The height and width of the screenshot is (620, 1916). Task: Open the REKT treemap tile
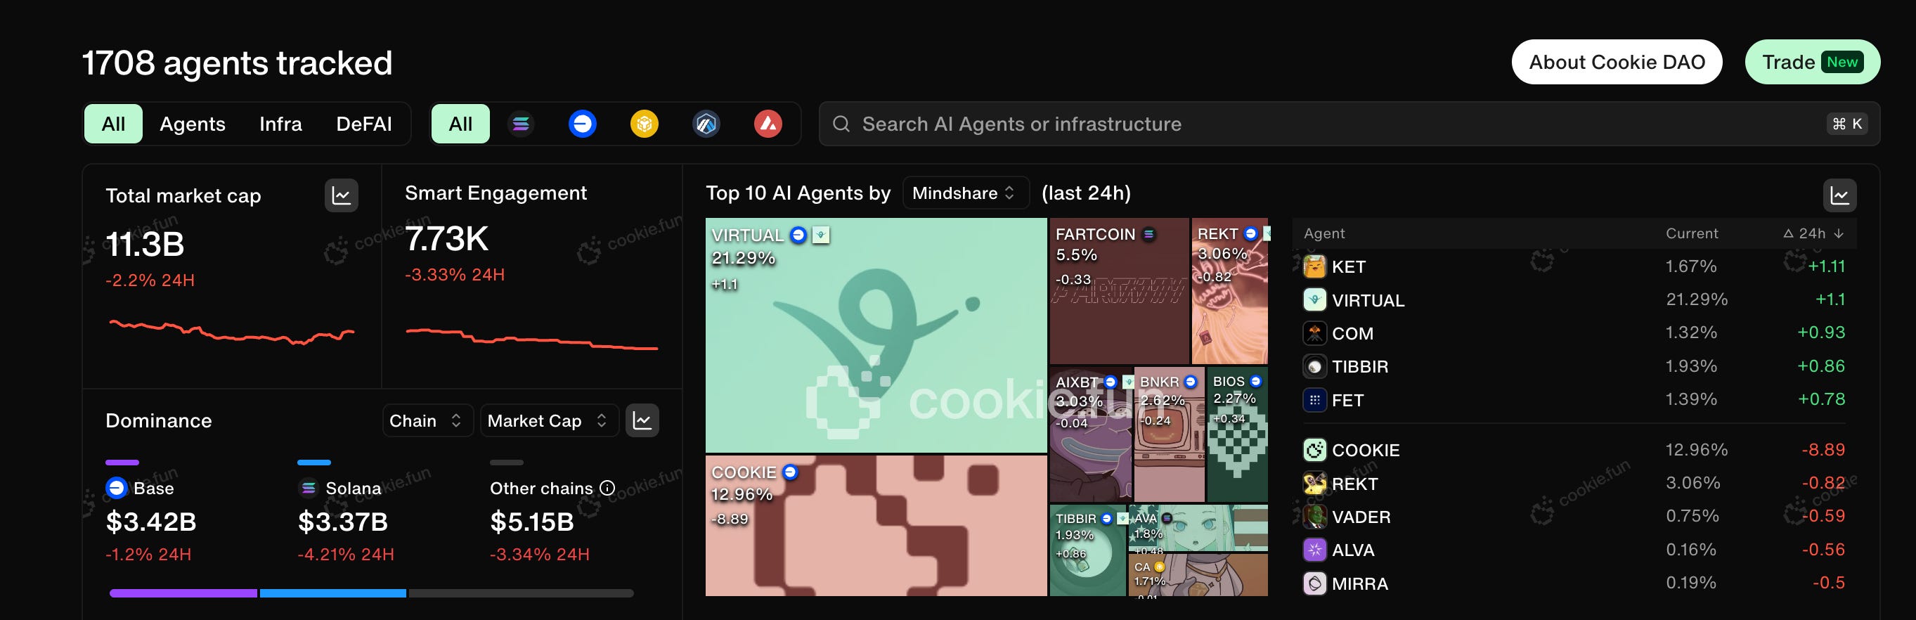(x=1229, y=291)
